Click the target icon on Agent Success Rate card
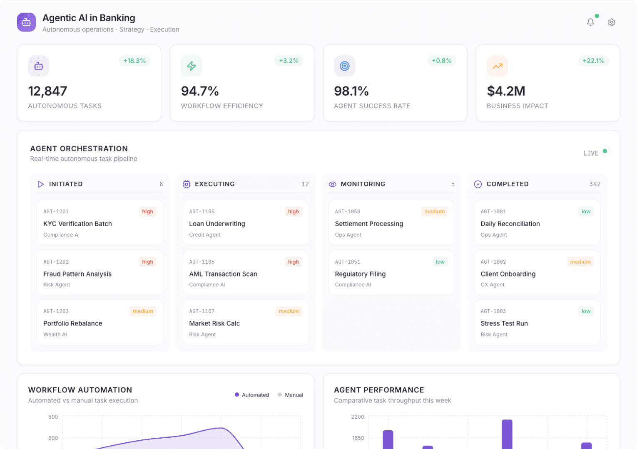This screenshot has width=637, height=449. (344, 66)
